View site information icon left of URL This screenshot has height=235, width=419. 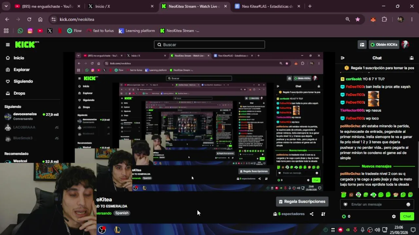(x=54, y=19)
